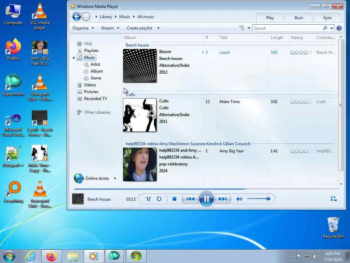The image size is (350, 263).
Task: Open the Notepad++ desktop shortcut
Action: tap(13, 156)
